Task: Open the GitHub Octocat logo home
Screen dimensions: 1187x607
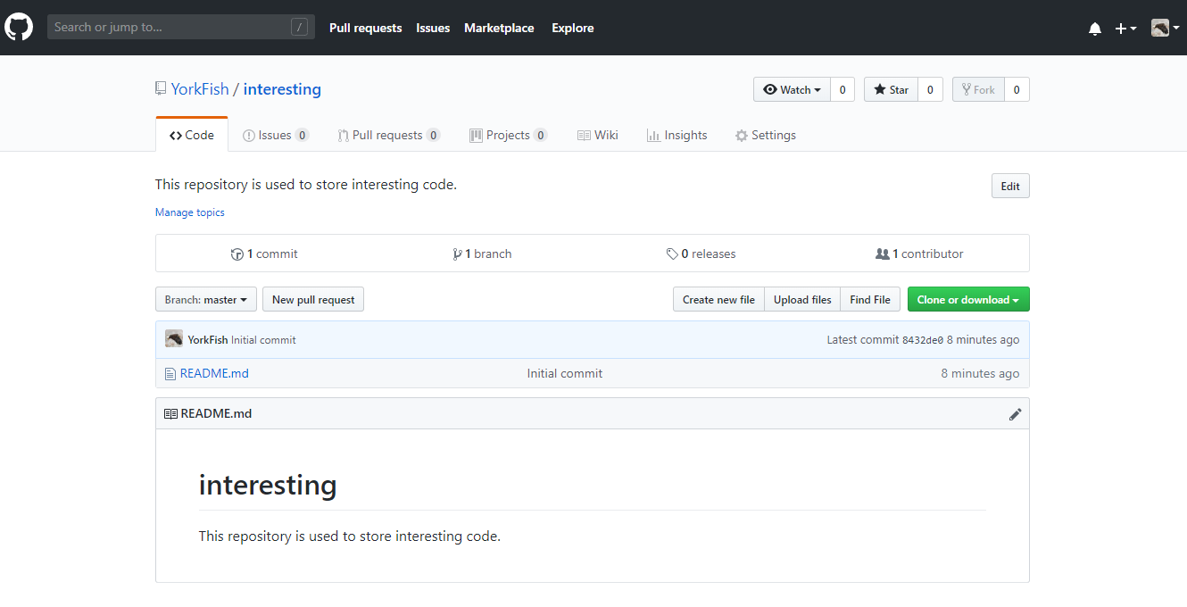Action: tap(19, 27)
